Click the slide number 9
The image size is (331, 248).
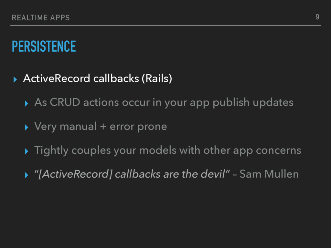317,17
